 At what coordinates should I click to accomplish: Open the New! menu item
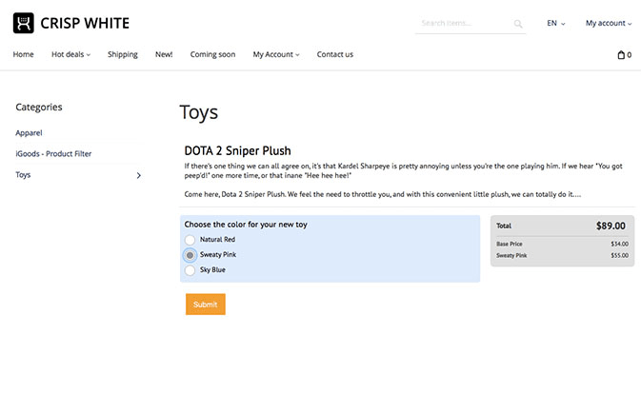click(x=164, y=54)
